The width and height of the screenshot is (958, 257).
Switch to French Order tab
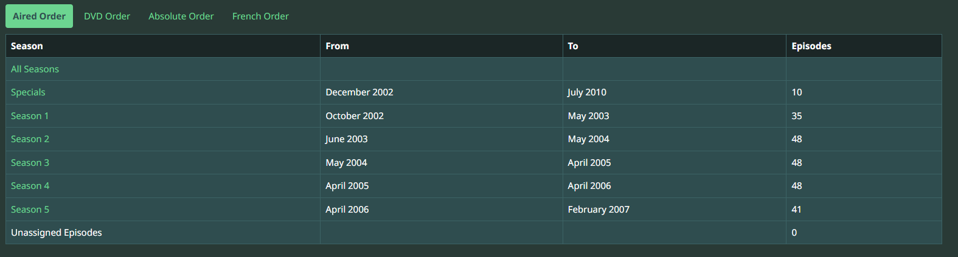click(260, 16)
